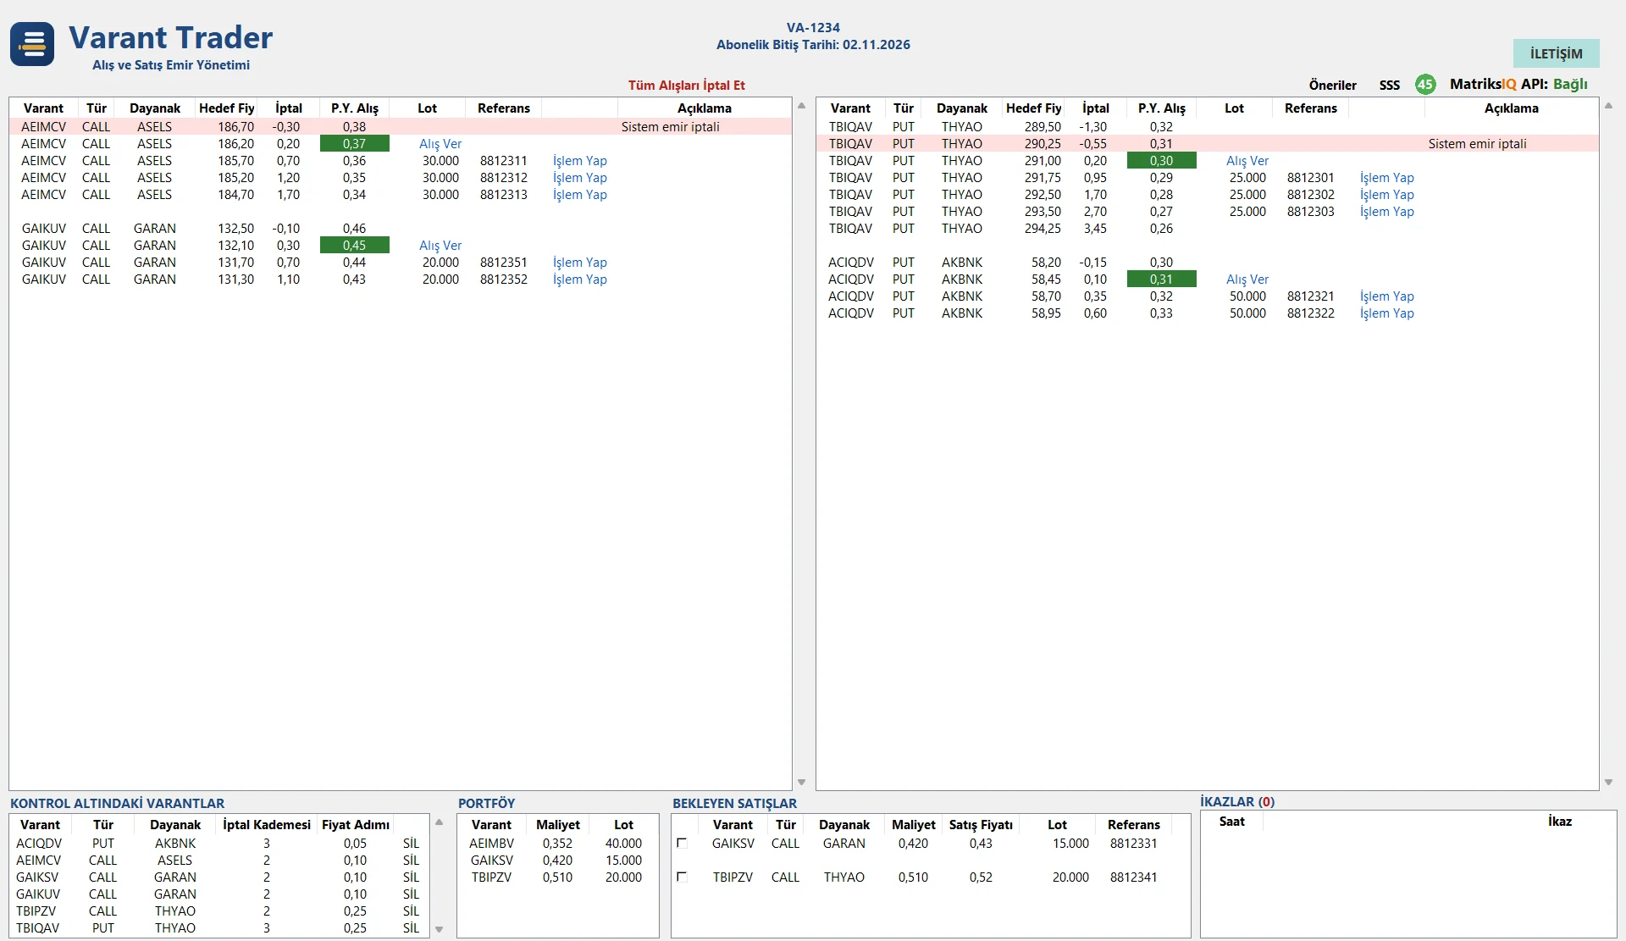Click İşlem Yap for reference 8812322
1626x941 pixels.
1386,313
